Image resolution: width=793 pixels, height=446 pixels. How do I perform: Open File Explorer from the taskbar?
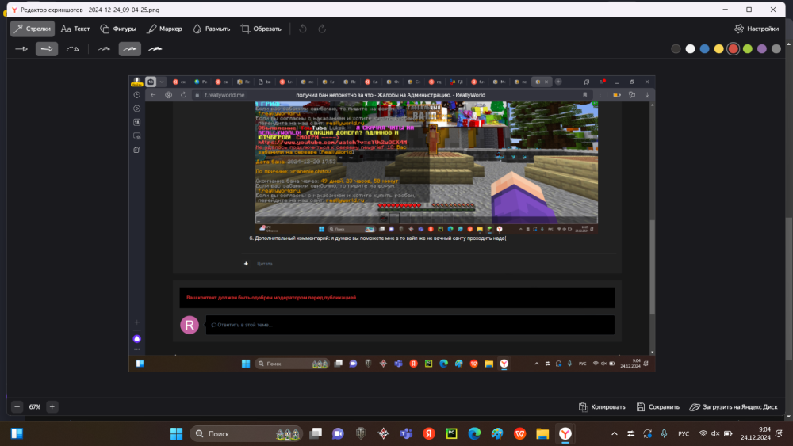coord(542,434)
